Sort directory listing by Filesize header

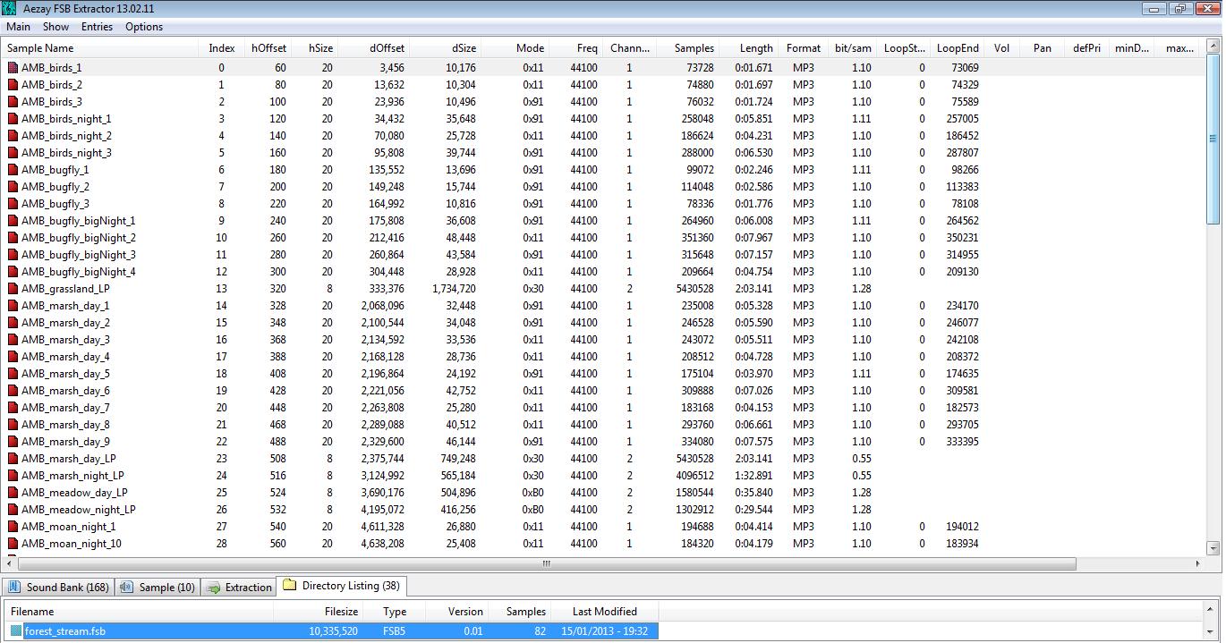pos(341,612)
